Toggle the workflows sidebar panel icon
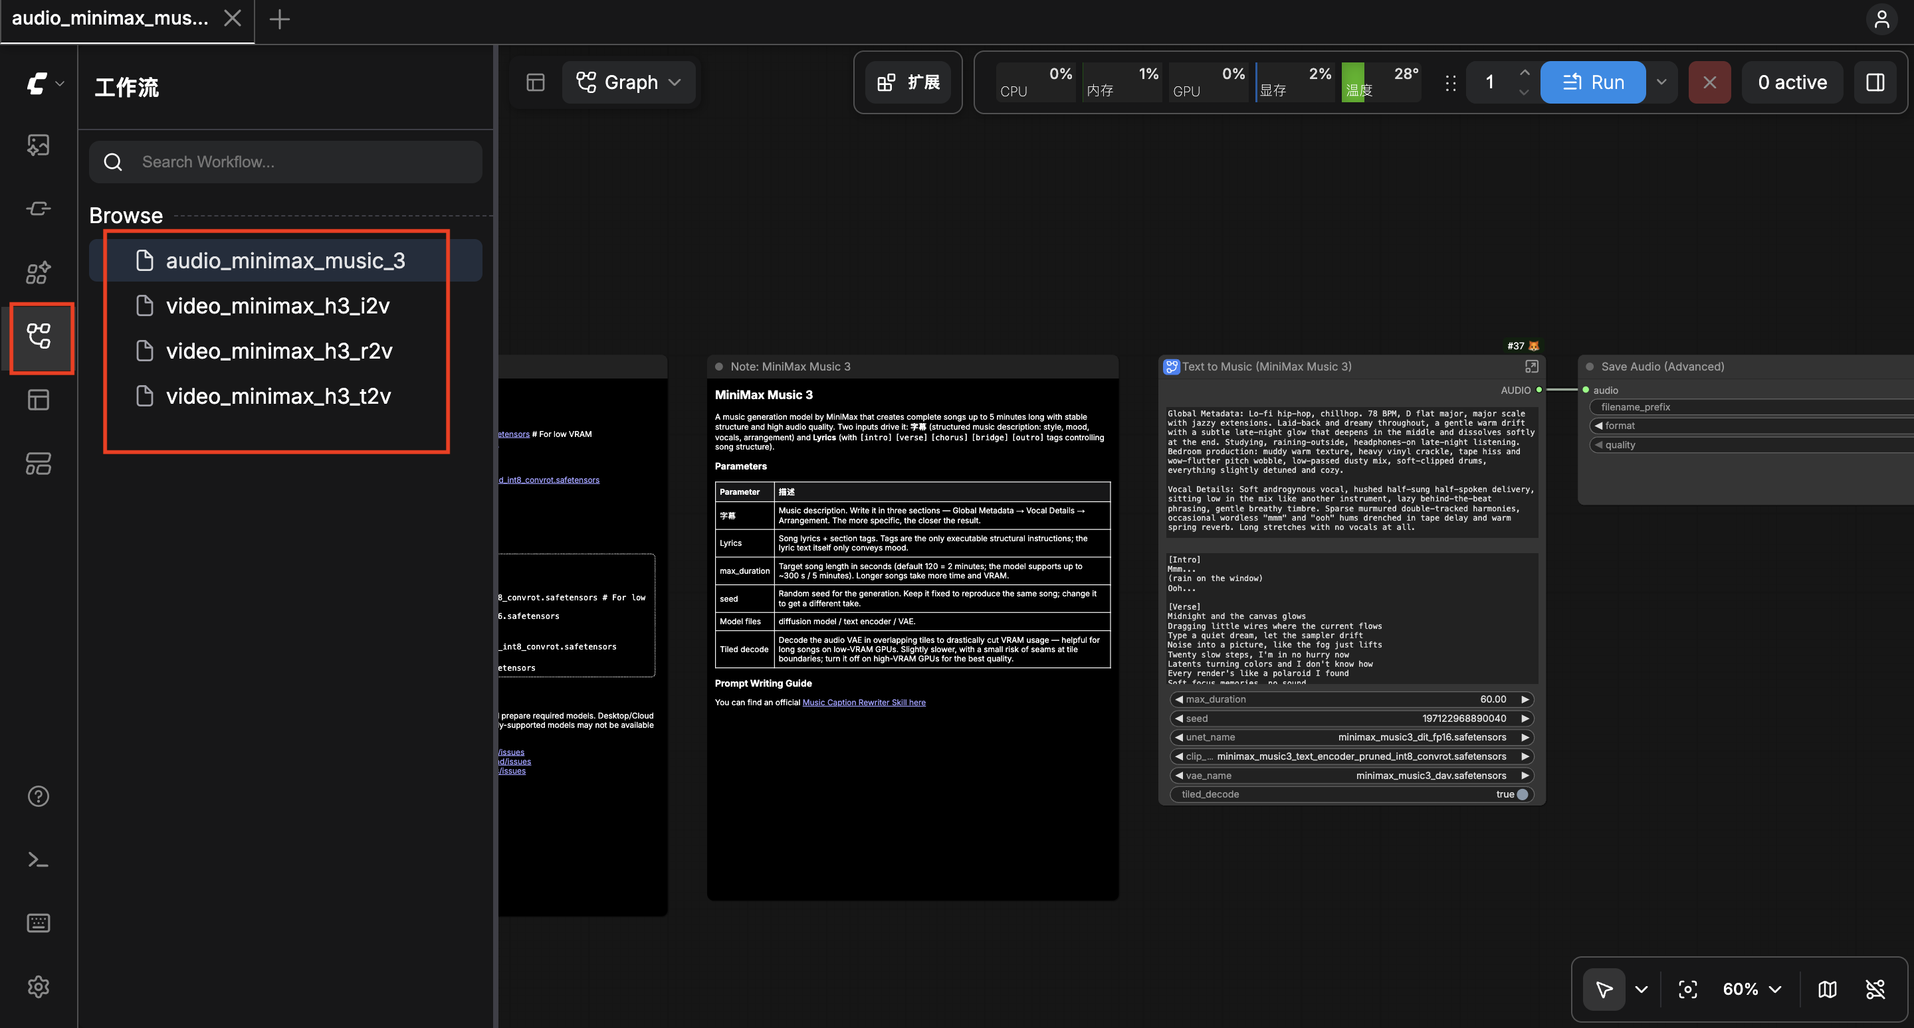 click(x=39, y=336)
